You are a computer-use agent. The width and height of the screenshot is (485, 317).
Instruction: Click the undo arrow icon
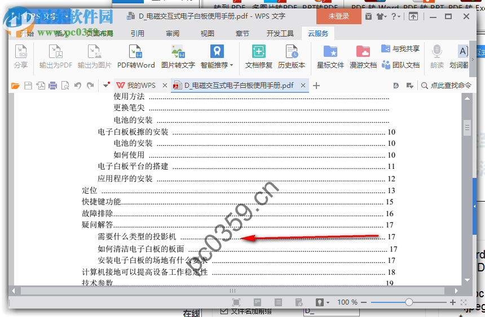(78, 86)
